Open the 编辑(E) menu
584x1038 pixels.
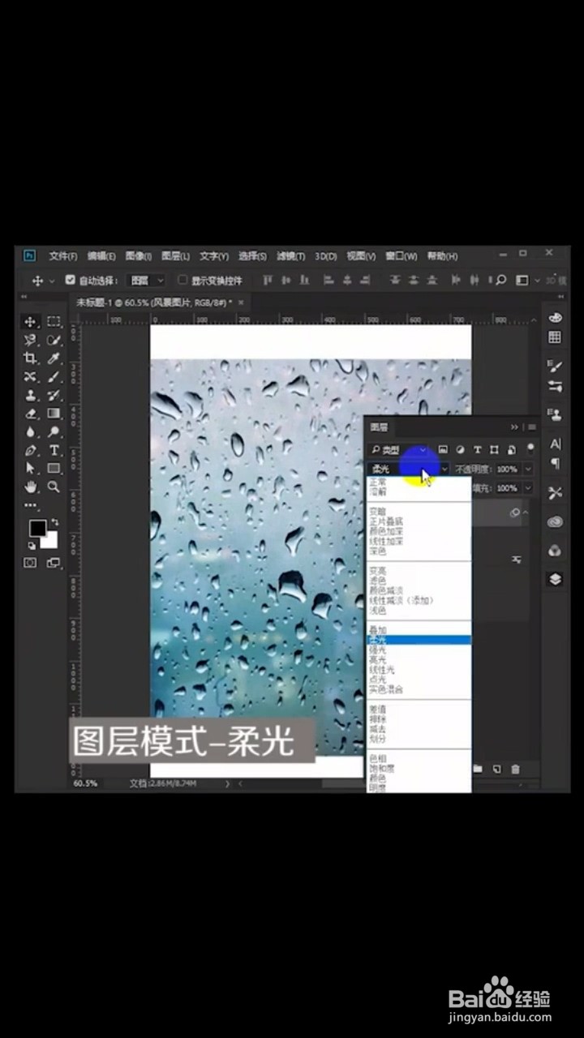(101, 255)
